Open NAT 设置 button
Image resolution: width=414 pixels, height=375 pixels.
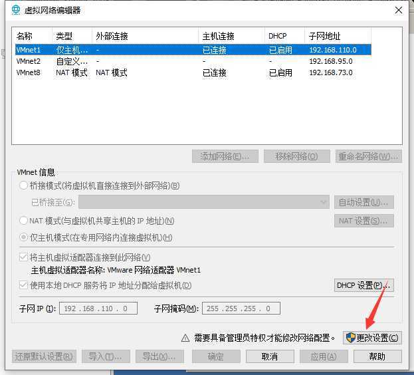pos(364,221)
